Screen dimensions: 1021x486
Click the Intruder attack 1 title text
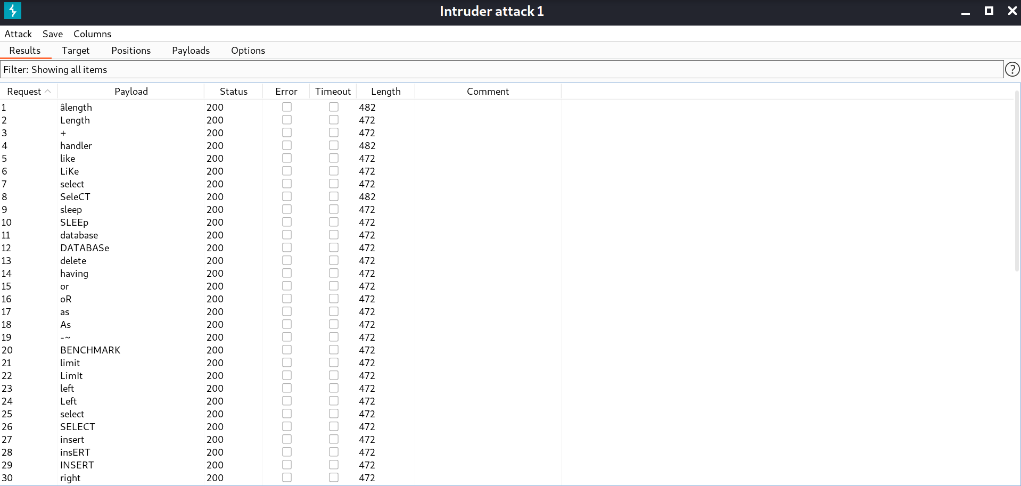[492, 11]
